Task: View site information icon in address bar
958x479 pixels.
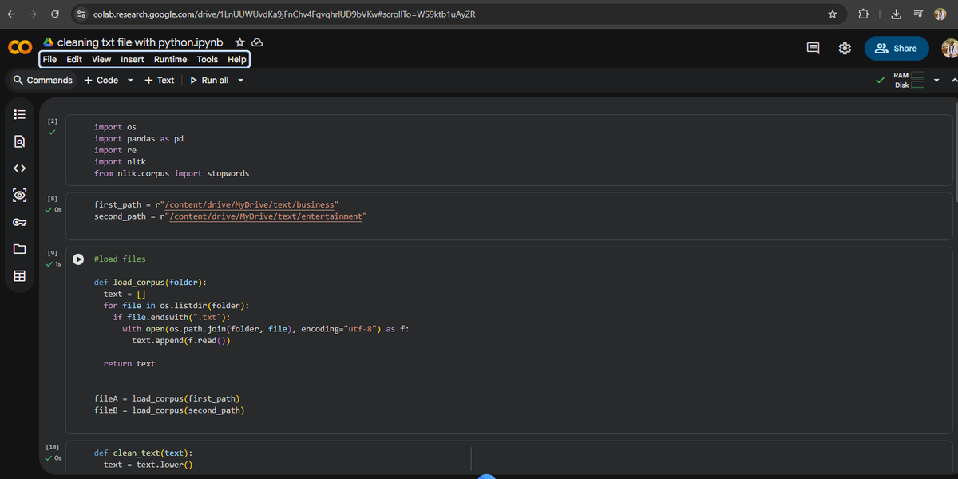Action: 81,14
